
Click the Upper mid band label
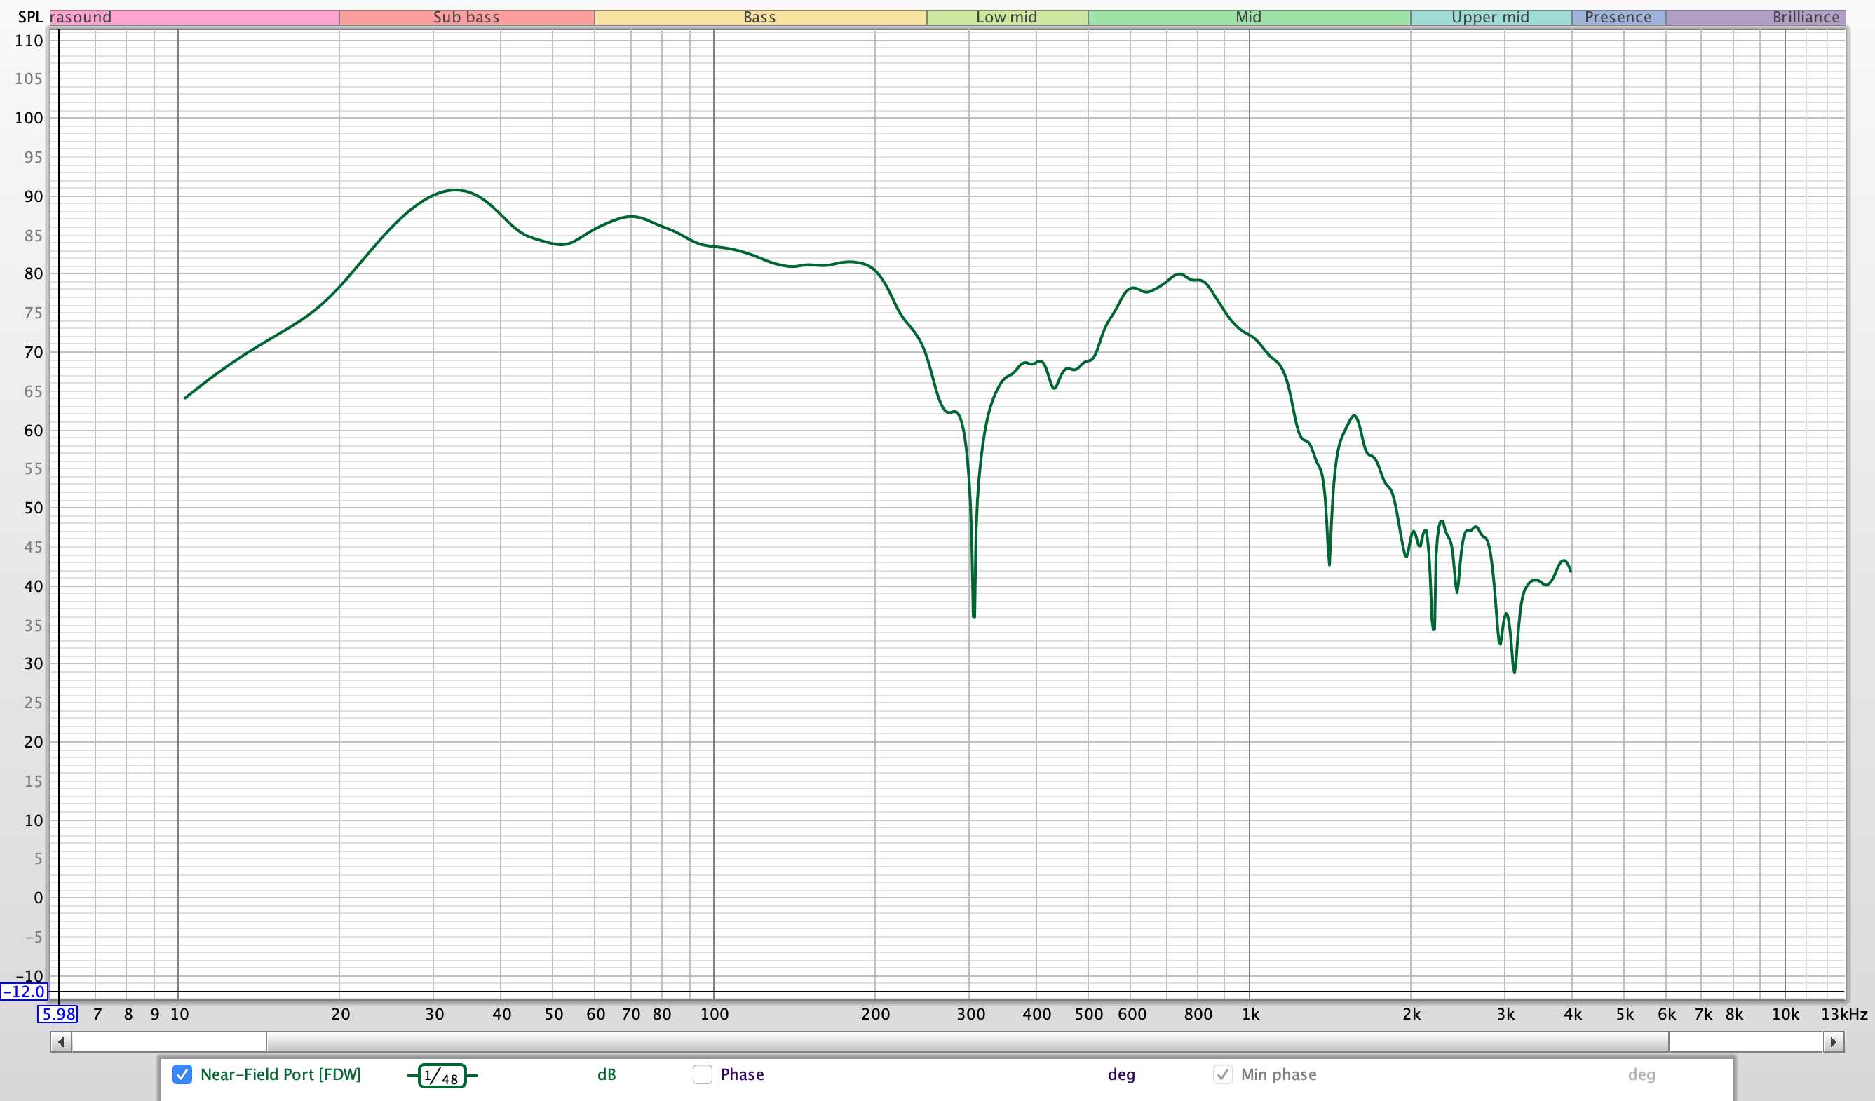[x=1490, y=17]
